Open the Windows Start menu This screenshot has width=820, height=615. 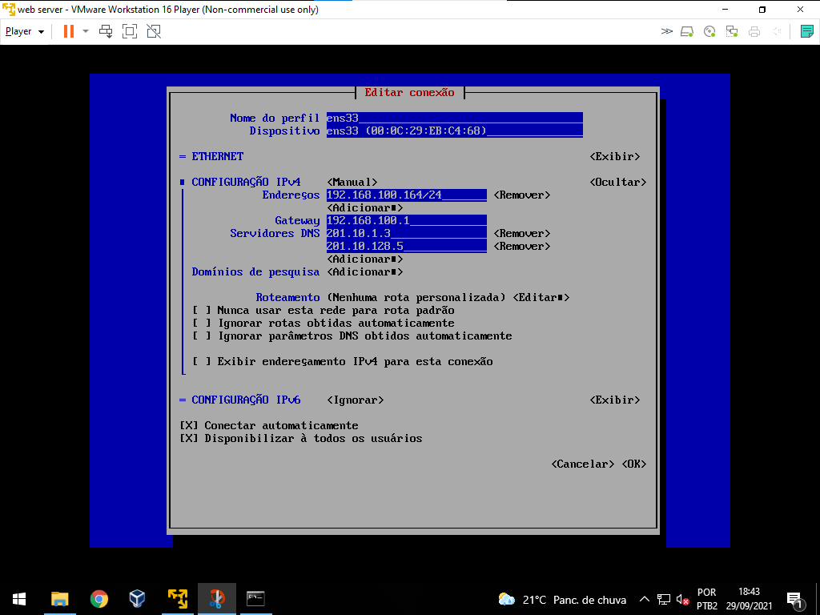(19, 599)
